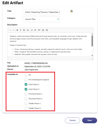Viewport: 99px width, 125px height.
Task: Insert a bulleted list in description
Action: pyautogui.click(x=35, y=30)
